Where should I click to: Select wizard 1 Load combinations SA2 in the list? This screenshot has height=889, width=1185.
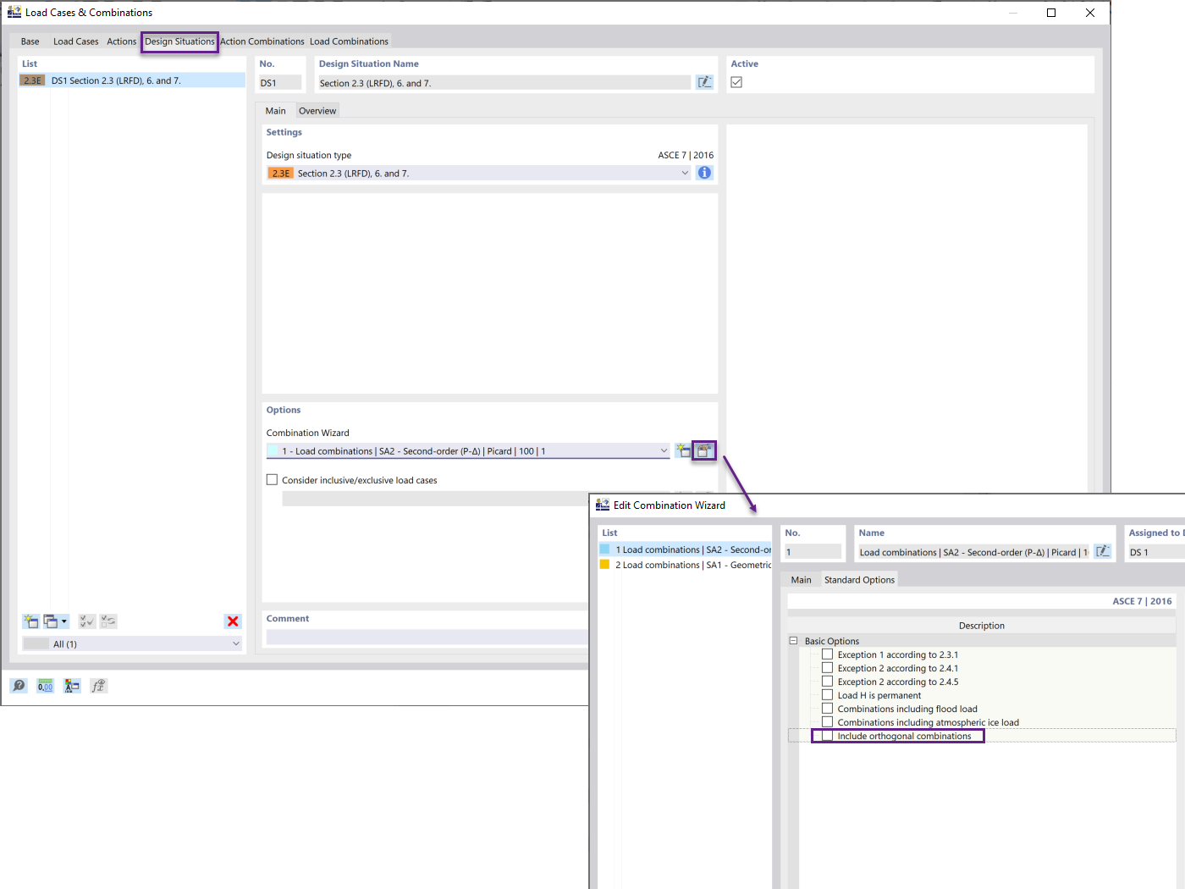(686, 549)
